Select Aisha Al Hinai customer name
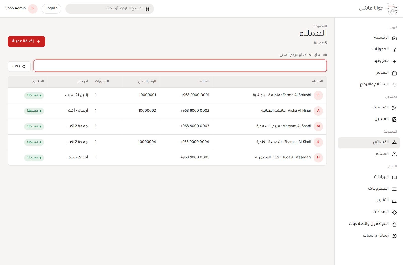Screen dimensions: 403x265 coord(286,111)
